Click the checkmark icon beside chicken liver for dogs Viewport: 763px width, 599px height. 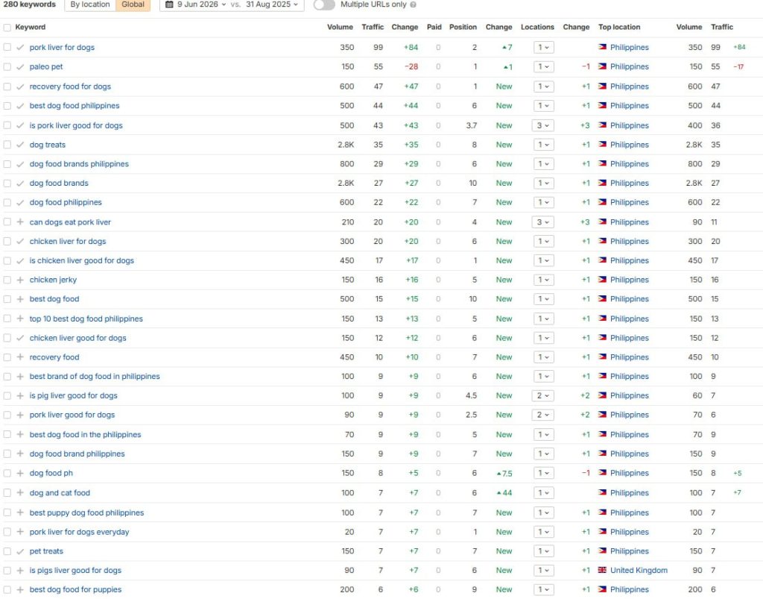pos(20,241)
